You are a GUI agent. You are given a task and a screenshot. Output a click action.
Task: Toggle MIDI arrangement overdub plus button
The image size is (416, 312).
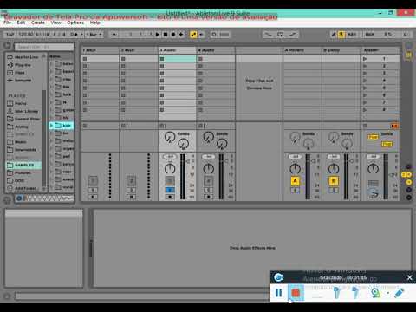click(x=181, y=35)
